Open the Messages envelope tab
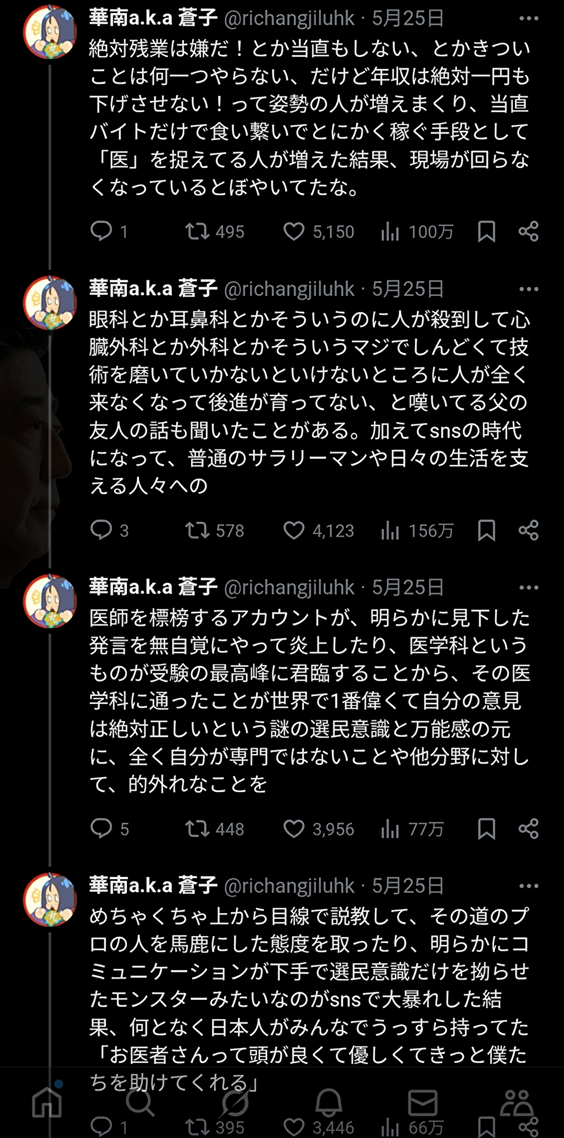Image resolution: width=564 pixels, height=1138 pixels. [x=422, y=1103]
